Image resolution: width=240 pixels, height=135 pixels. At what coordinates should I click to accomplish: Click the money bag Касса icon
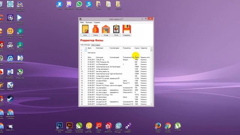96,29
